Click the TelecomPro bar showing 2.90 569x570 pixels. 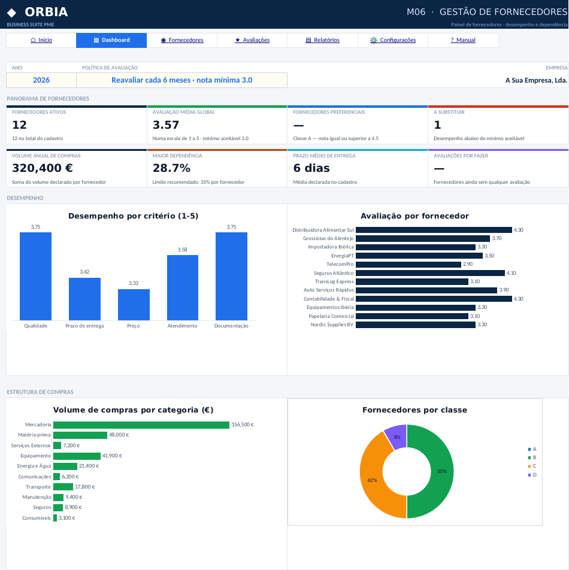tap(408, 265)
